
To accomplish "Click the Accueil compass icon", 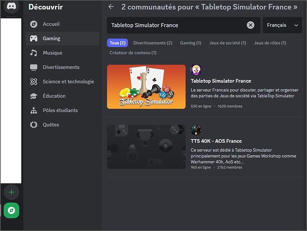I will 34,24.
